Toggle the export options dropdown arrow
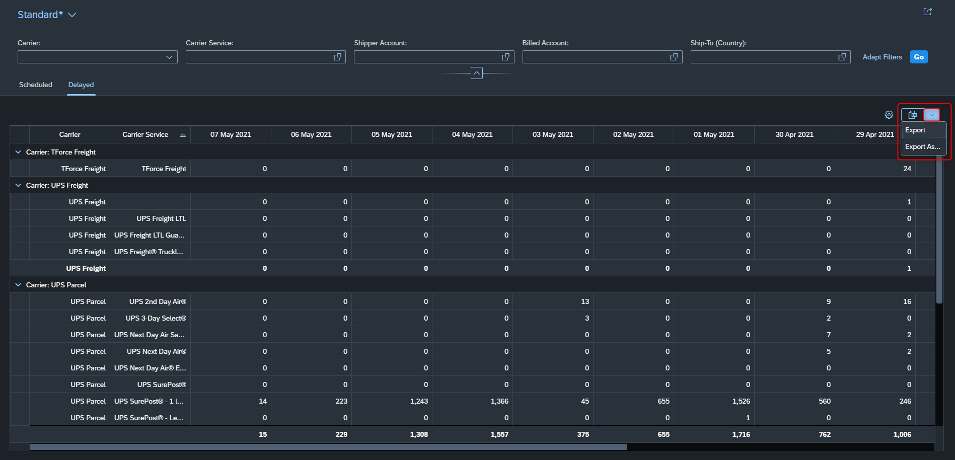Image resolution: width=955 pixels, height=460 pixels. [x=932, y=115]
